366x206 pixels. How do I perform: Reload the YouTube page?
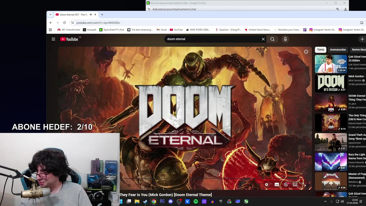(64, 23)
